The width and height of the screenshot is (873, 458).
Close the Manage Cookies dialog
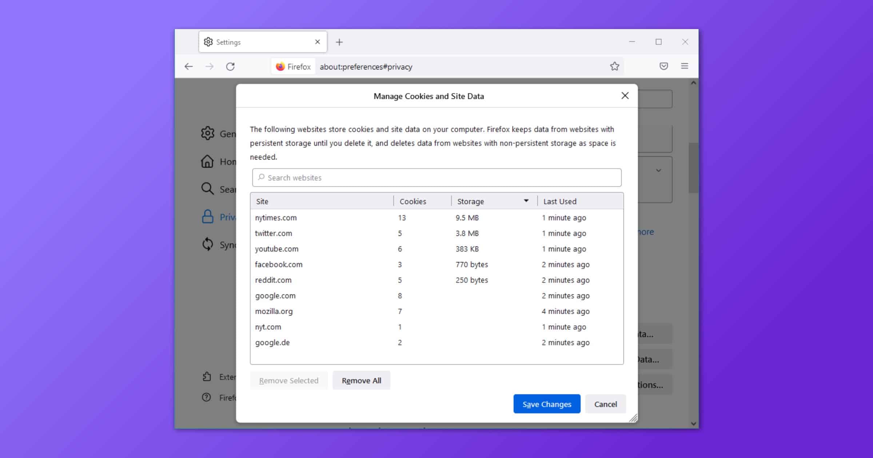pyautogui.click(x=625, y=96)
